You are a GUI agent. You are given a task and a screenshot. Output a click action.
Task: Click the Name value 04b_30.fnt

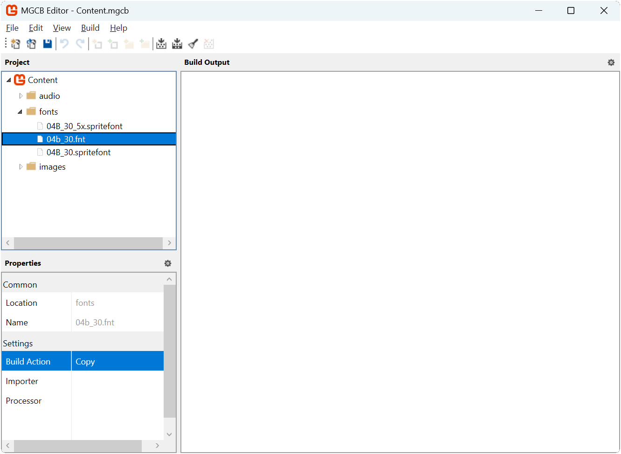pos(95,323)
